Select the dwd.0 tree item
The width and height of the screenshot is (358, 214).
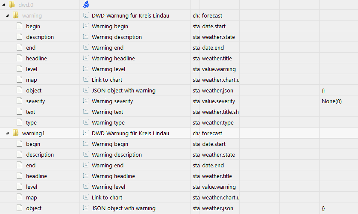point(26,5)
